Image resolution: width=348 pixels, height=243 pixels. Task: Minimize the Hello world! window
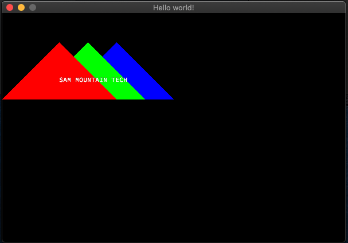point(21,7)
